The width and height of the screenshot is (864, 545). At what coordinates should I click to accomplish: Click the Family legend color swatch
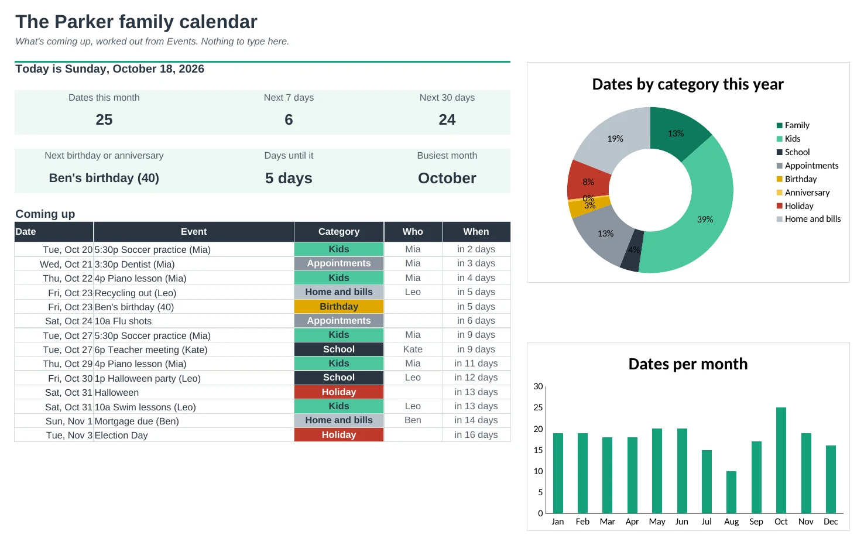[780, 125]
